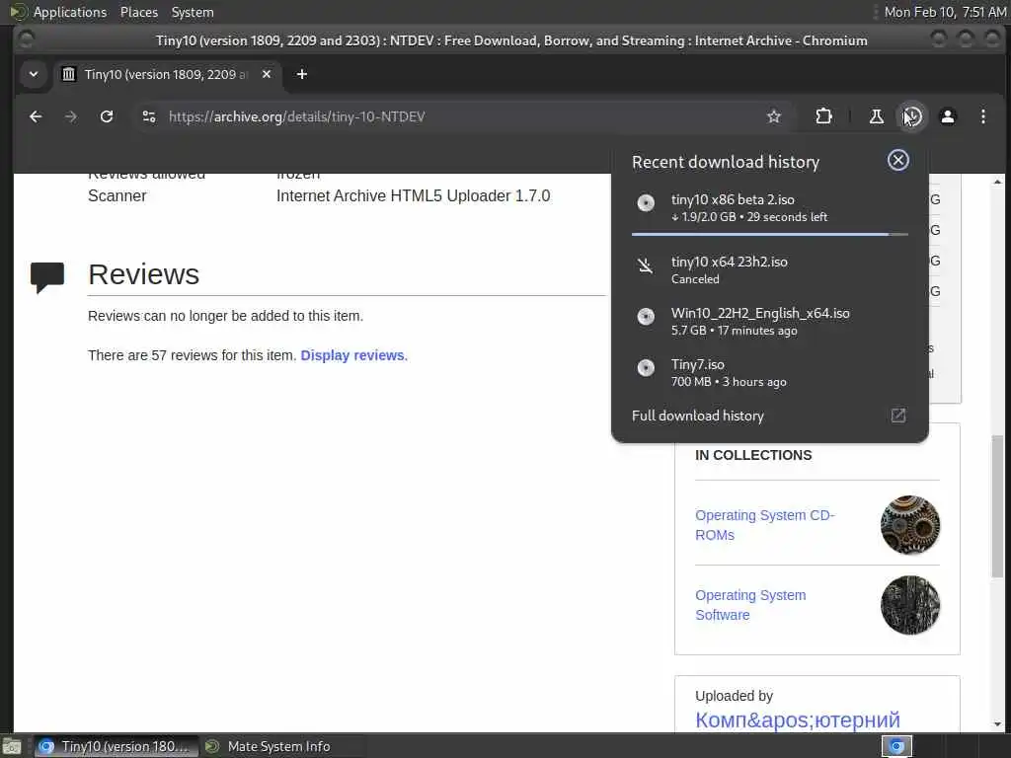Viewport: 1011px width, 758px height.
Task: Click the scrollbar up arrow
Action: [997, 182]
